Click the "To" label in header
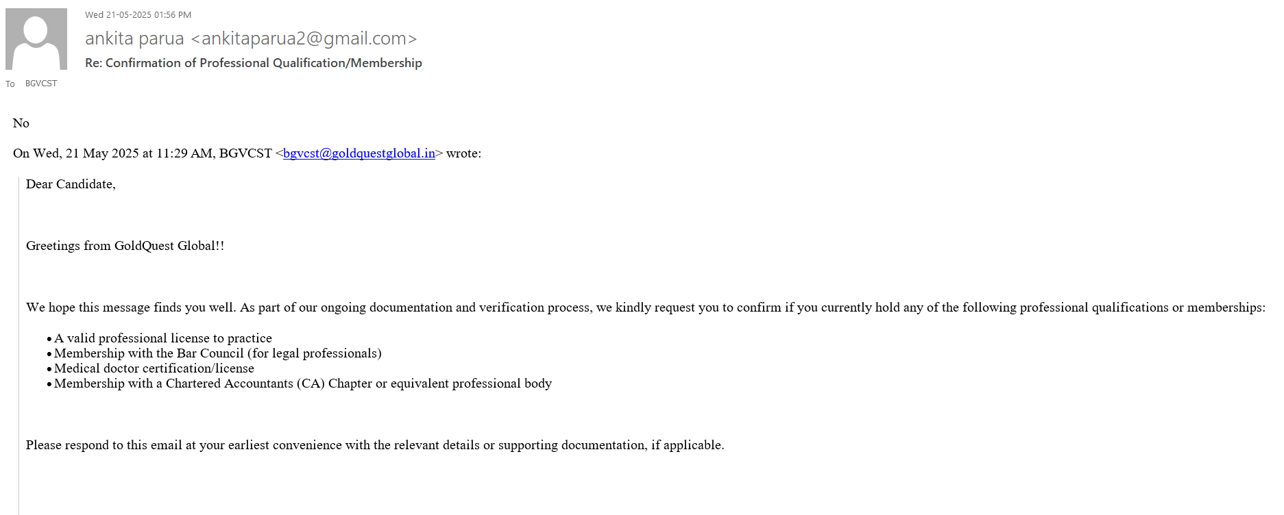 pos(10,84)
